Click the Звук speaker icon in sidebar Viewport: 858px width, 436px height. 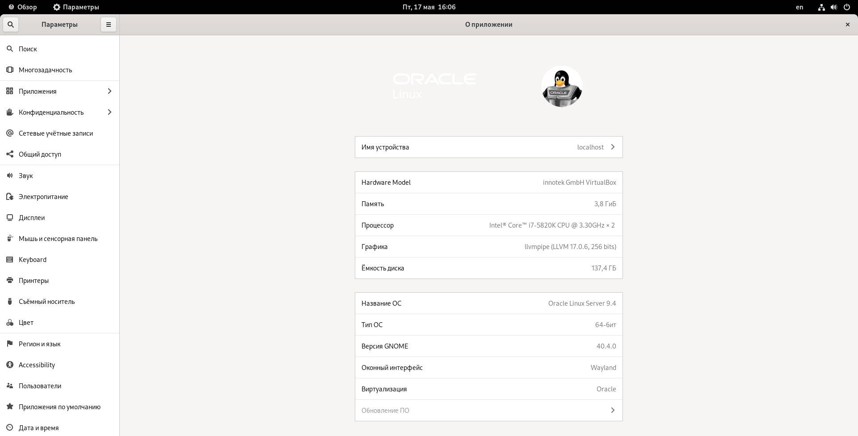[10, 175]
